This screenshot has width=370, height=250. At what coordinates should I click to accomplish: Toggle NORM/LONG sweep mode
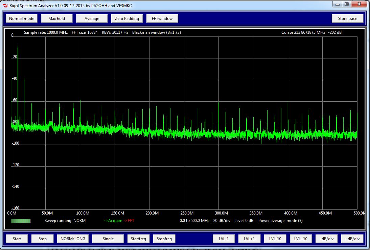pyautogui.click(x=72, y=239)
